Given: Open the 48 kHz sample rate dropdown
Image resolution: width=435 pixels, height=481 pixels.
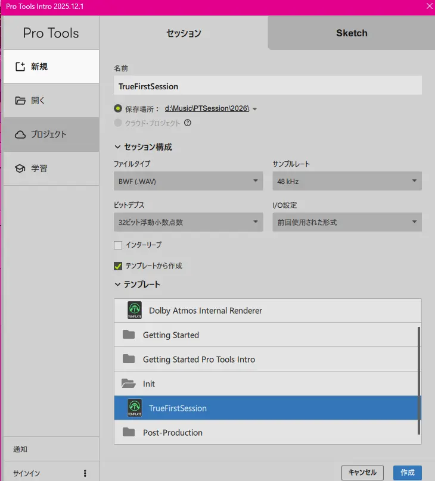Looking at the screenshot, I should click(347, 181).
